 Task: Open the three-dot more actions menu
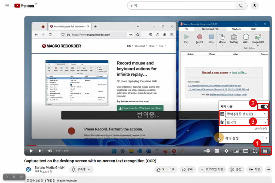click(268, 170)
